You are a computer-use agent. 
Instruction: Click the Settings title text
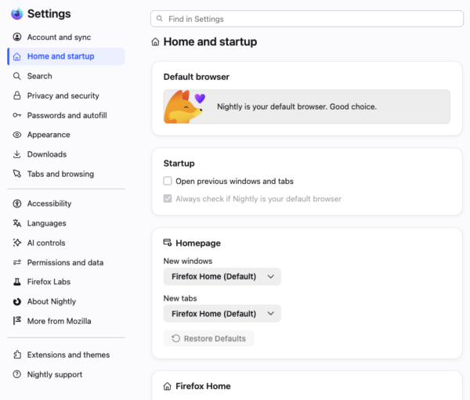[49, 14]
